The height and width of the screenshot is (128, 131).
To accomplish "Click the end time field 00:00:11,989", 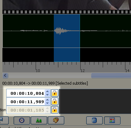I will click(26, 101).
